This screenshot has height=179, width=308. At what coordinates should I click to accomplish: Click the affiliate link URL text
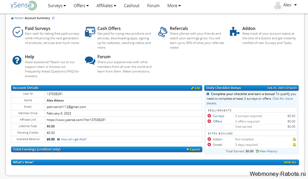(76, 120)
